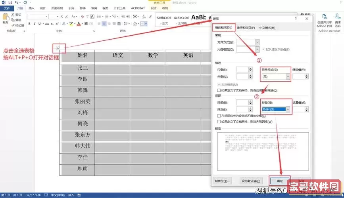Screen dimensions: 344x198
Task: Select the Format Painter (格式刷) tool
Action: click(x=17, y=25)
